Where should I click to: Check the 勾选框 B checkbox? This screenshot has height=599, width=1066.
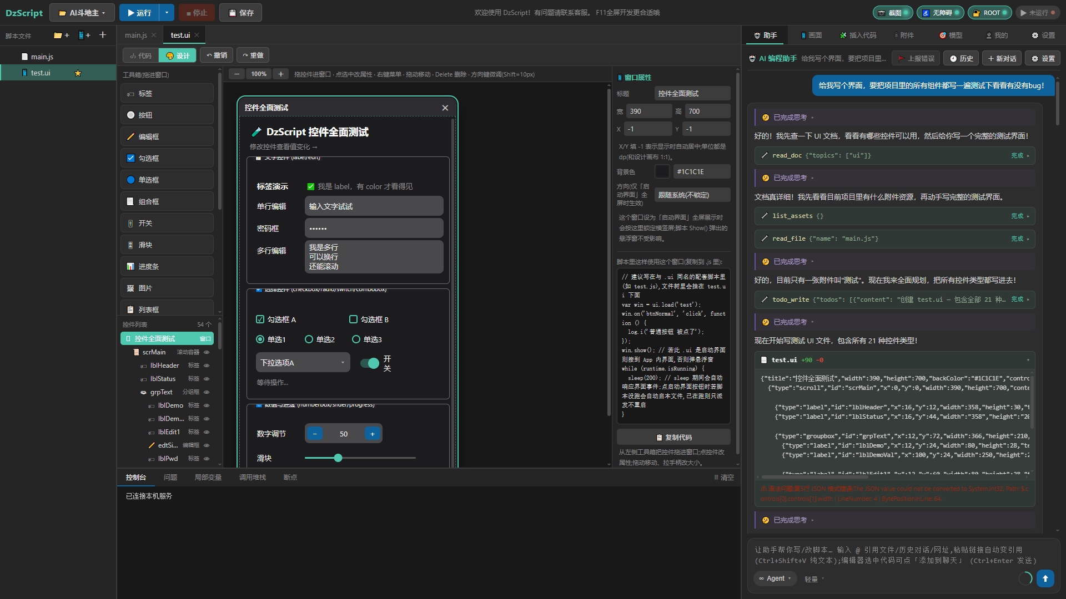353,319
